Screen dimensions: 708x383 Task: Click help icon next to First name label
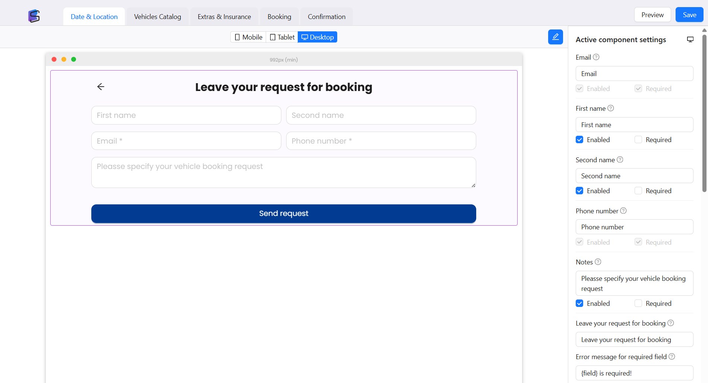click(611, 108)
